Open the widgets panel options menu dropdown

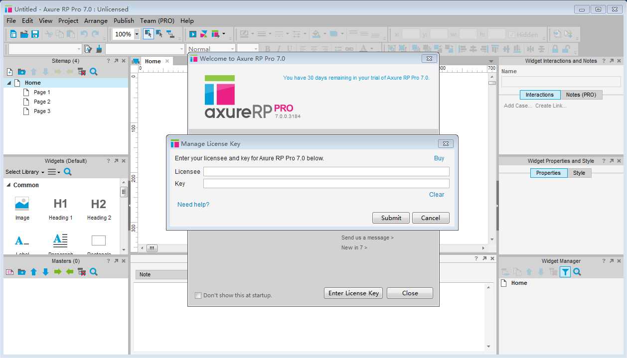54,172
